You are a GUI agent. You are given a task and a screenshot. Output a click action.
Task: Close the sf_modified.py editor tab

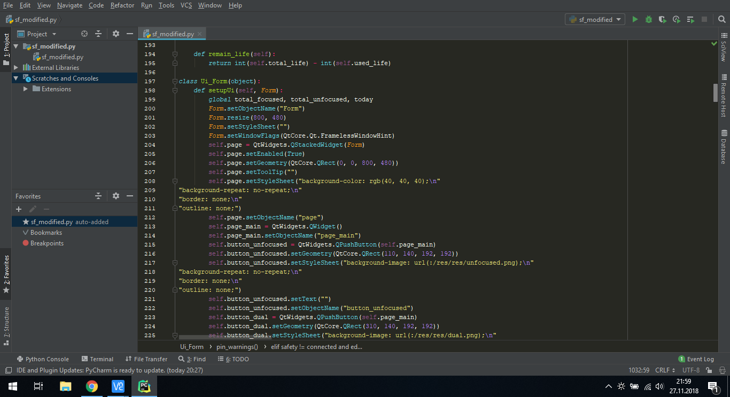click(200, 34)
